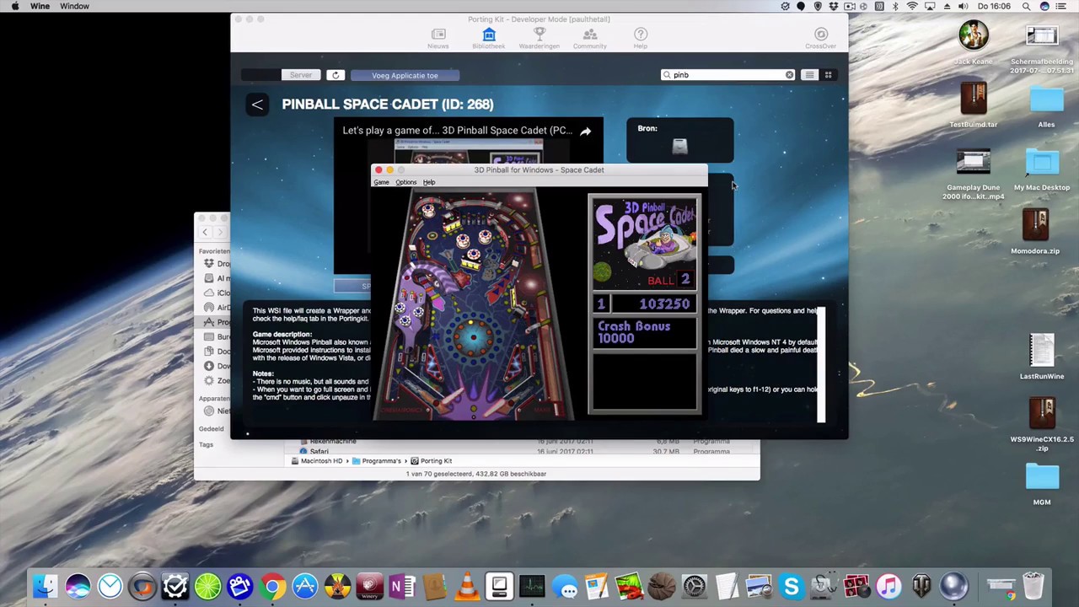This screenshot has width=1079, height=607.
Task: Open Finder from the dock
Action: [45, 586]
